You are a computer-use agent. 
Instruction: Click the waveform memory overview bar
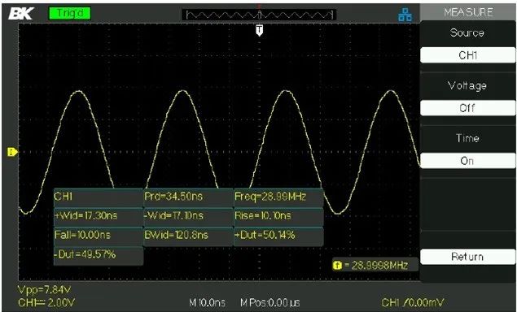[259, 15]
